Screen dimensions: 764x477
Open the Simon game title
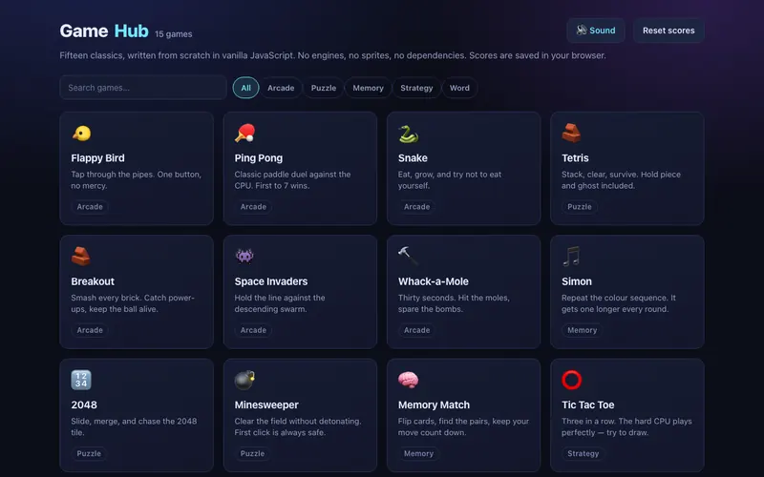tap(577, 281)
